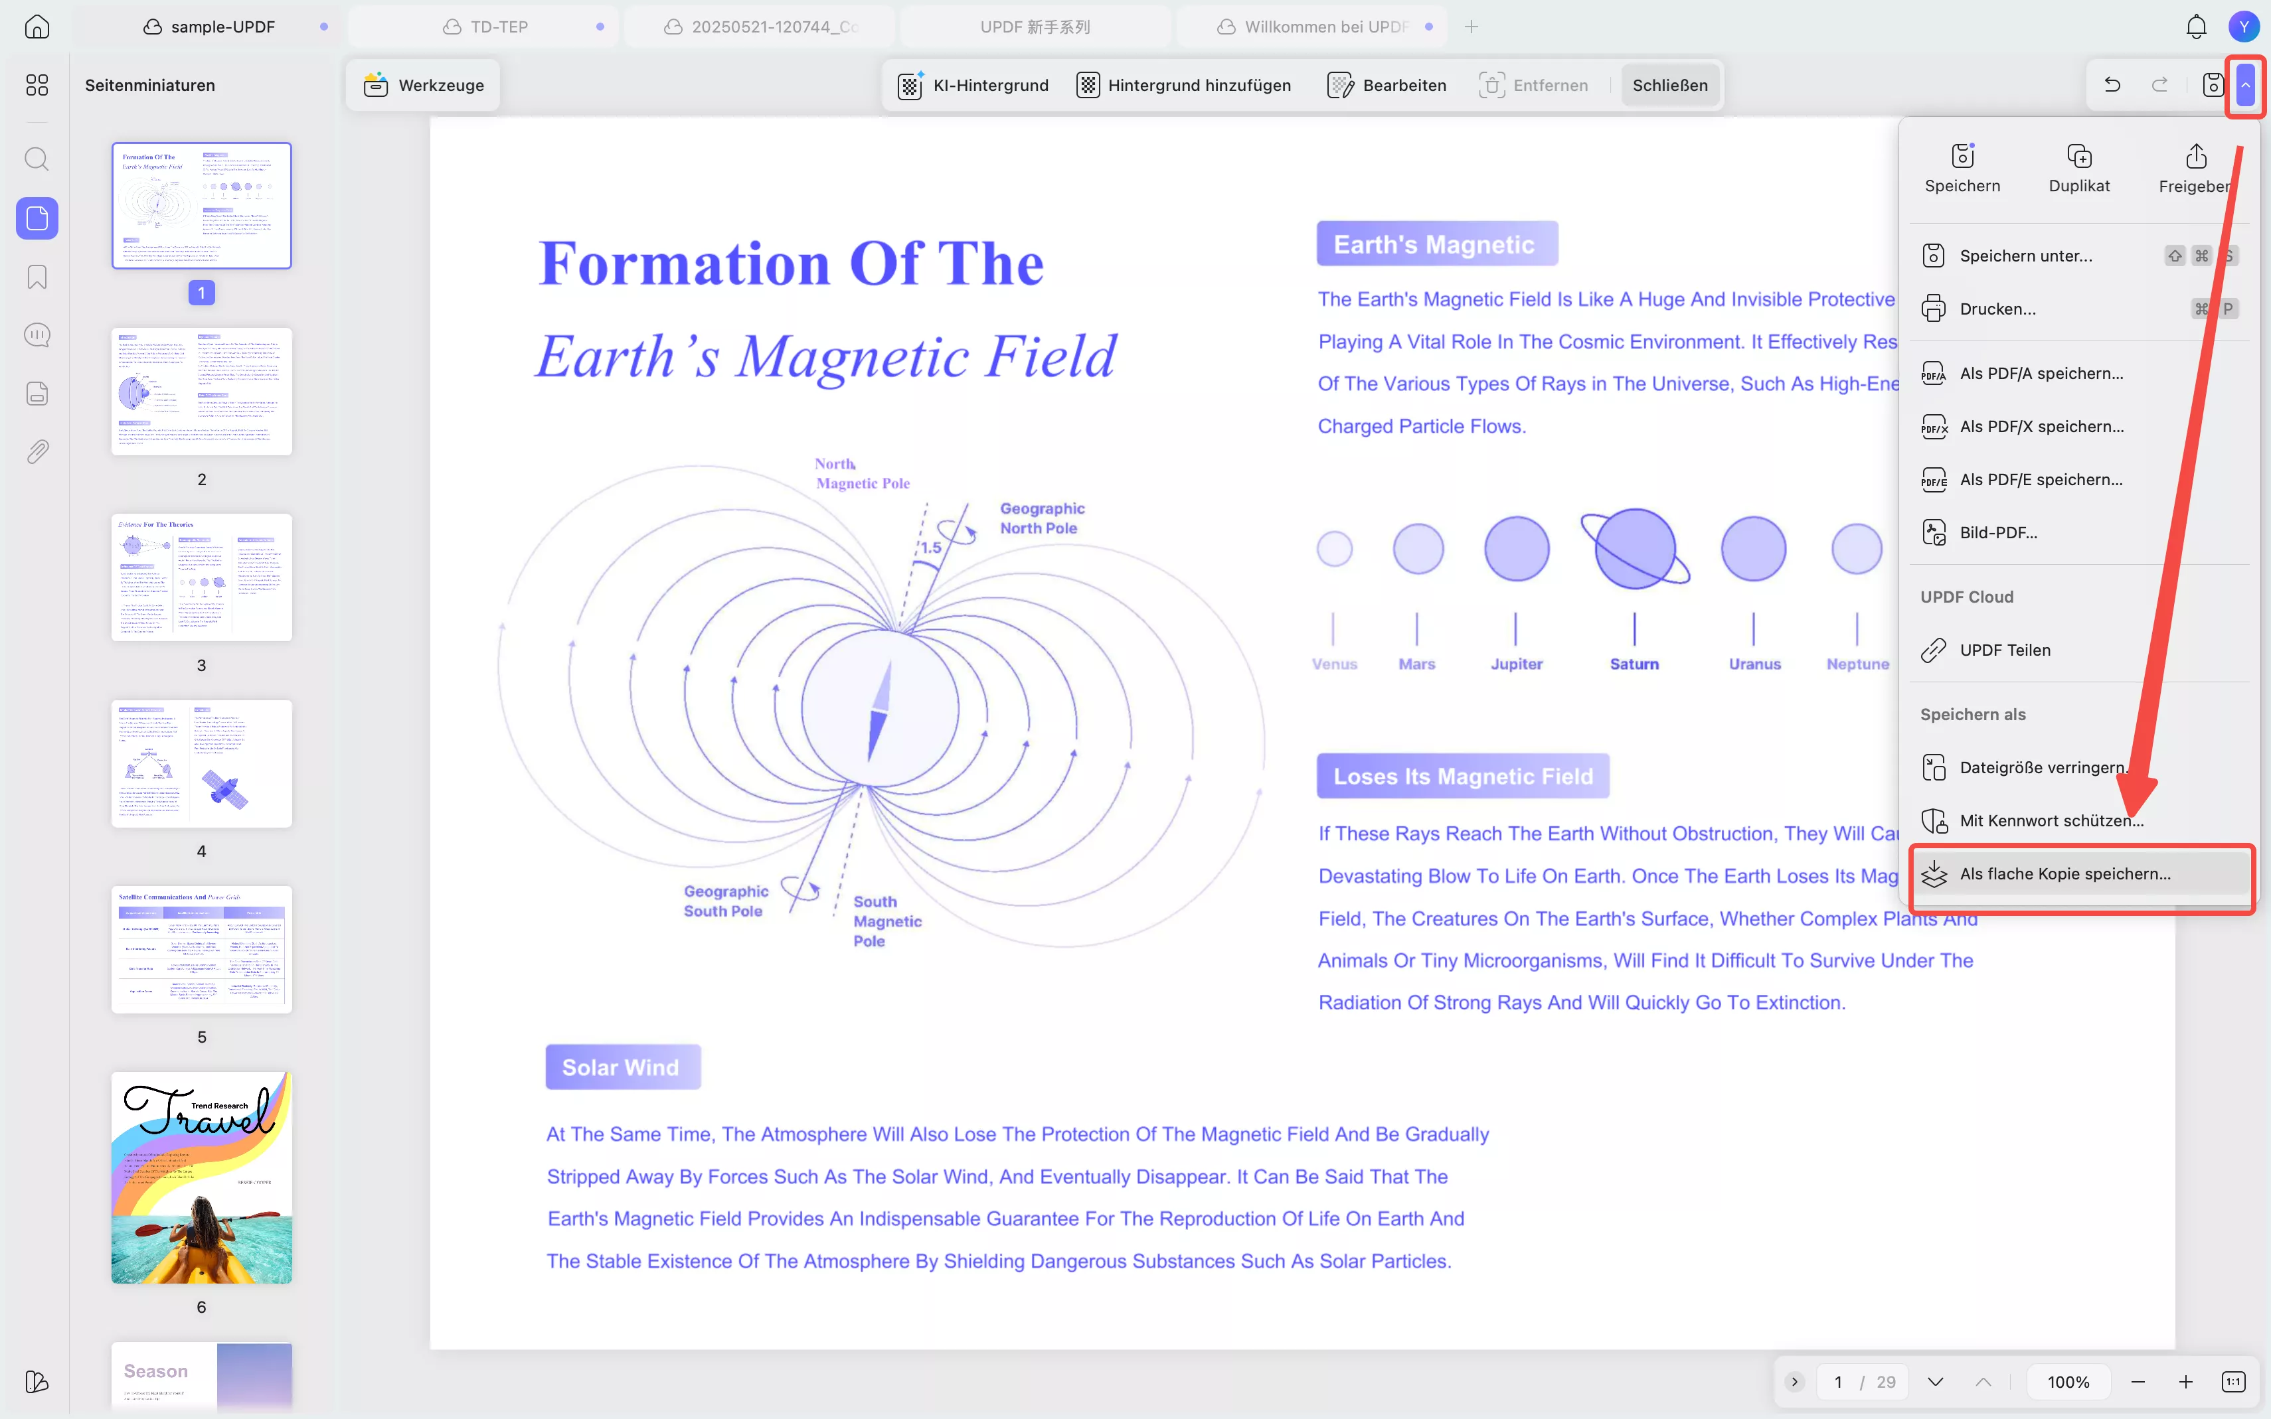Open the search panel in the sidebar
The height and width of the screenshot is (1419, 2271).
38,159
